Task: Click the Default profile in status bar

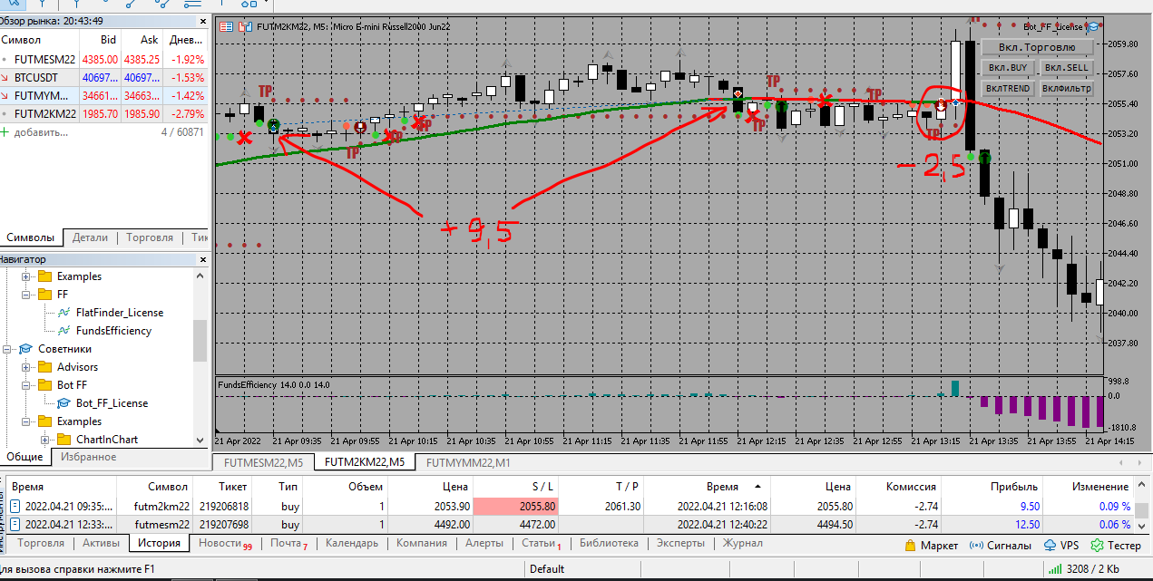Action: (547, 569)
